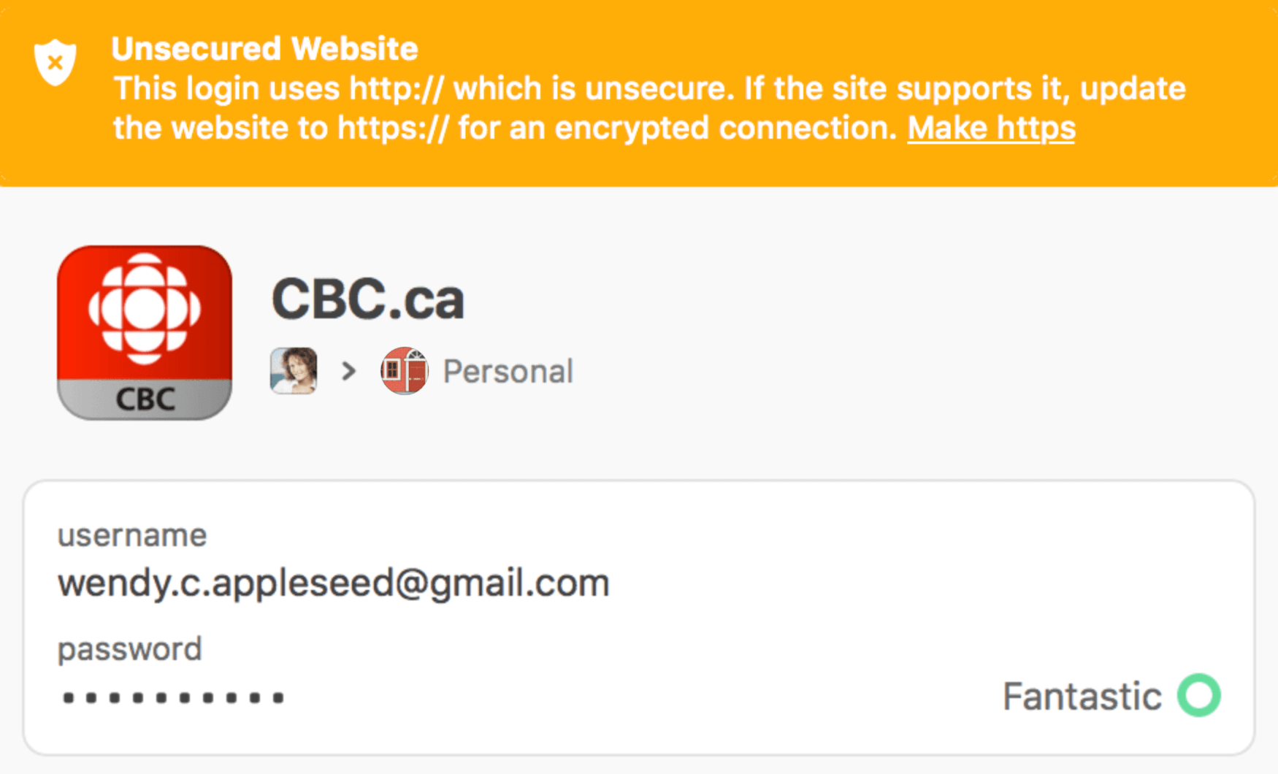
Task: Click the masked password dots
Action: pyautogui.click(x=173, y=698)
